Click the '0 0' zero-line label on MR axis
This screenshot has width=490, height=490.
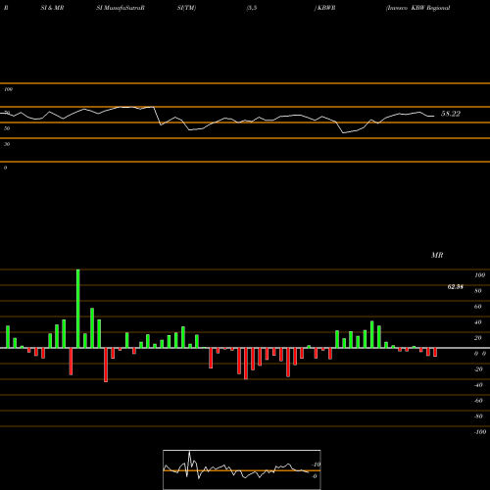tap(480, 354)
